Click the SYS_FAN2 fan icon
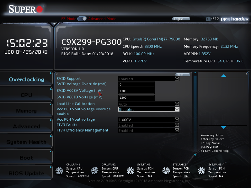This screenshot has height=188, width=251. tap(166, 170)
